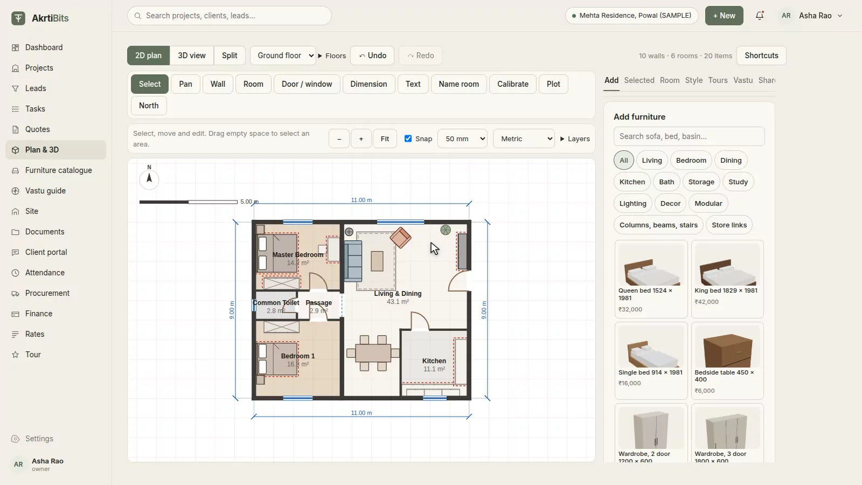Open Attendance in sidebar
The width and height of the screenshot is (862, 485).
point(55,273)
